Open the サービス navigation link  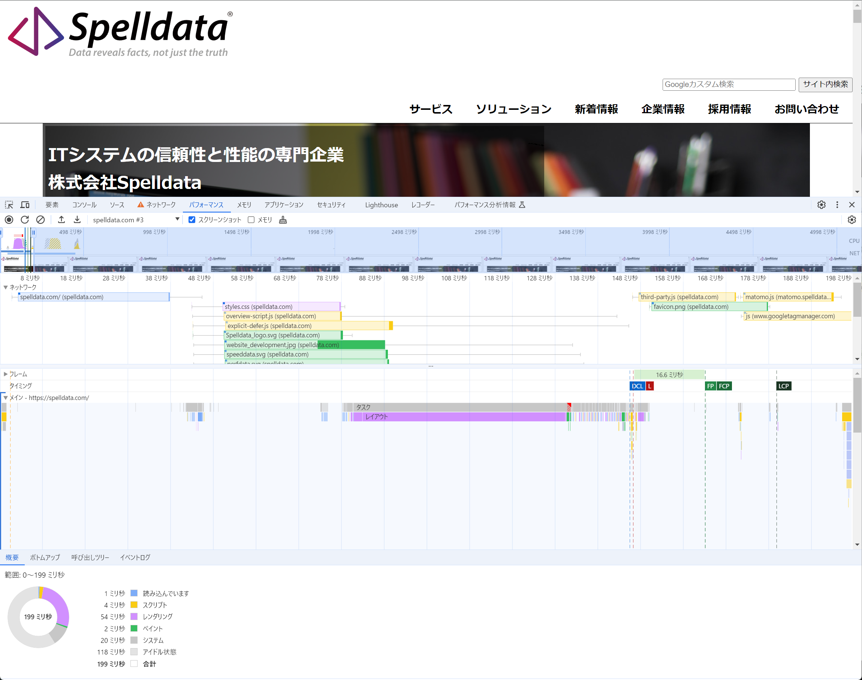click(x=431, y=109)
